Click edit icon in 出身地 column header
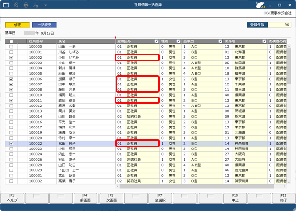 coord(264,41)
